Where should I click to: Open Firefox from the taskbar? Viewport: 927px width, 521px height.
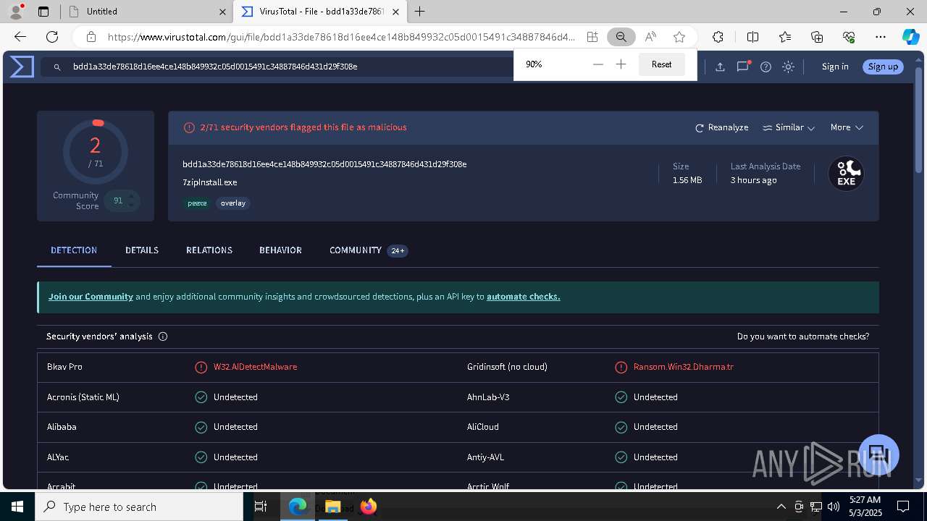pyautogui.click(x=368, y=507)
